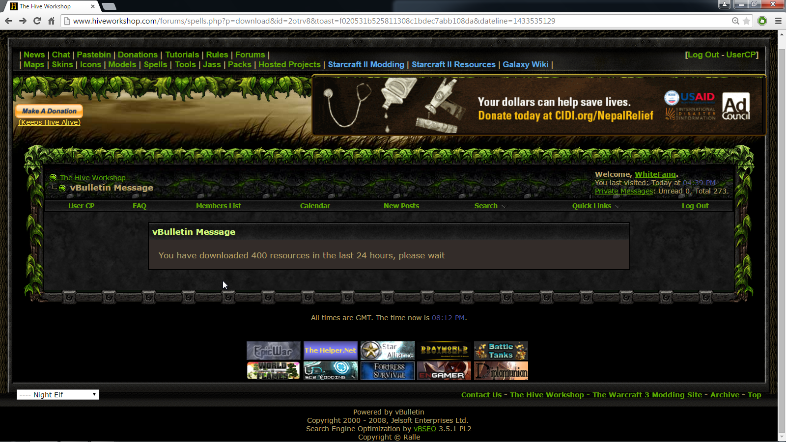This screenshot has width=786, height=442.
Task: Open the Archive footer link
Action: tap(725, 395)
